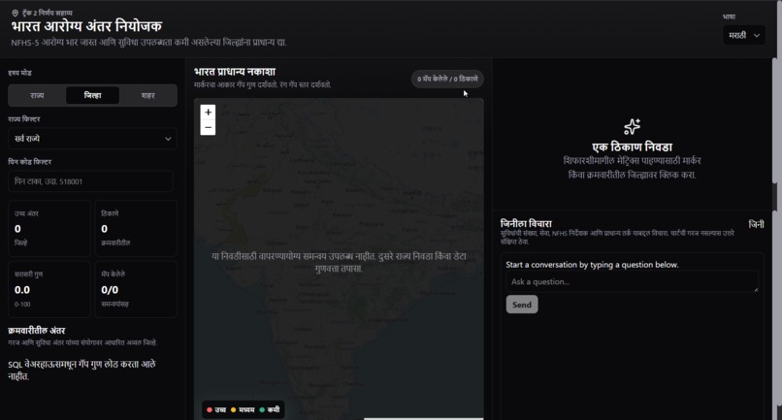Click the 'भारत आरोग्य अंतर नियोजक' title

tap(86, 26)
